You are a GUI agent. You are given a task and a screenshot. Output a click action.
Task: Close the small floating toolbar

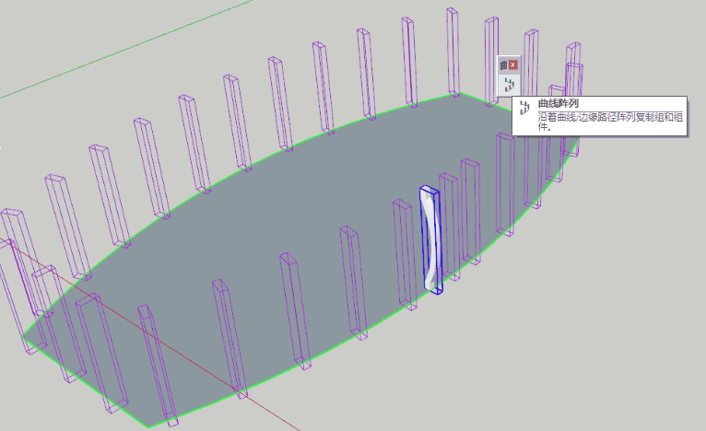[513, 65]
